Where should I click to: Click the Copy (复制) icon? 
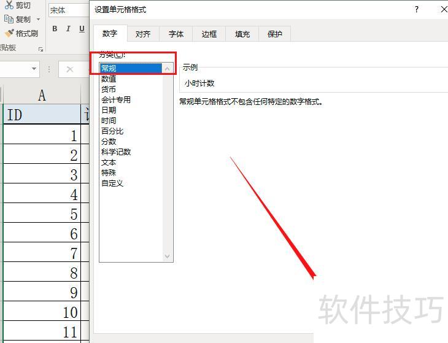(x=9, y=19)
